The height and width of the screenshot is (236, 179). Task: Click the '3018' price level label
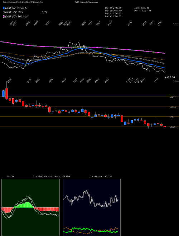click(x=173, y=107)
